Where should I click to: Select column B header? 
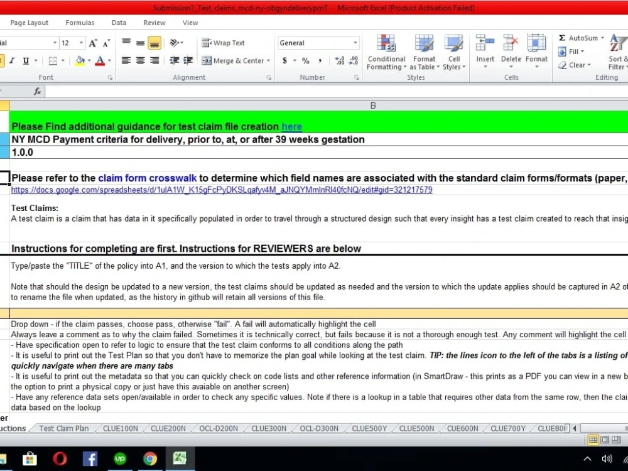coord(373,106)
